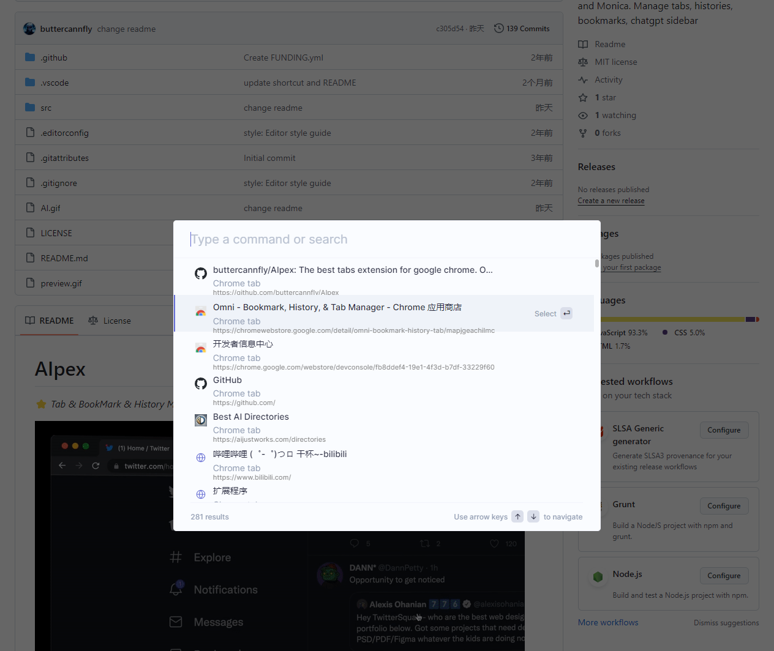The width and height of the screenshot is (774, 651).
Task: Select the Best AI Directories result
Action: pos(384,428)
